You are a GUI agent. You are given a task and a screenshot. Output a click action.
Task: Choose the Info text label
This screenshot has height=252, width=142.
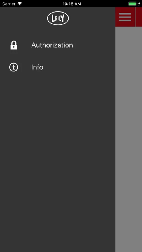(37, 67)
